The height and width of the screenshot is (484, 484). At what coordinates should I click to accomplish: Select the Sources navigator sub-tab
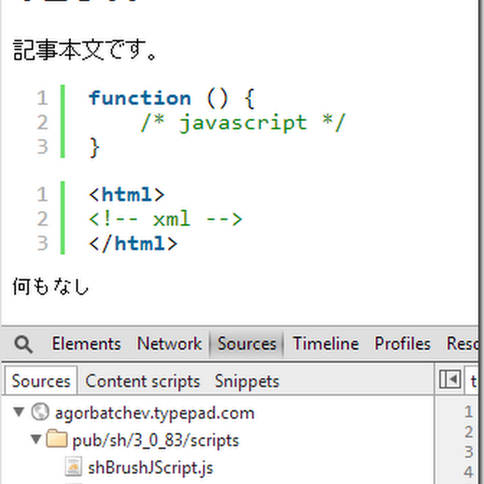point(41,381)
